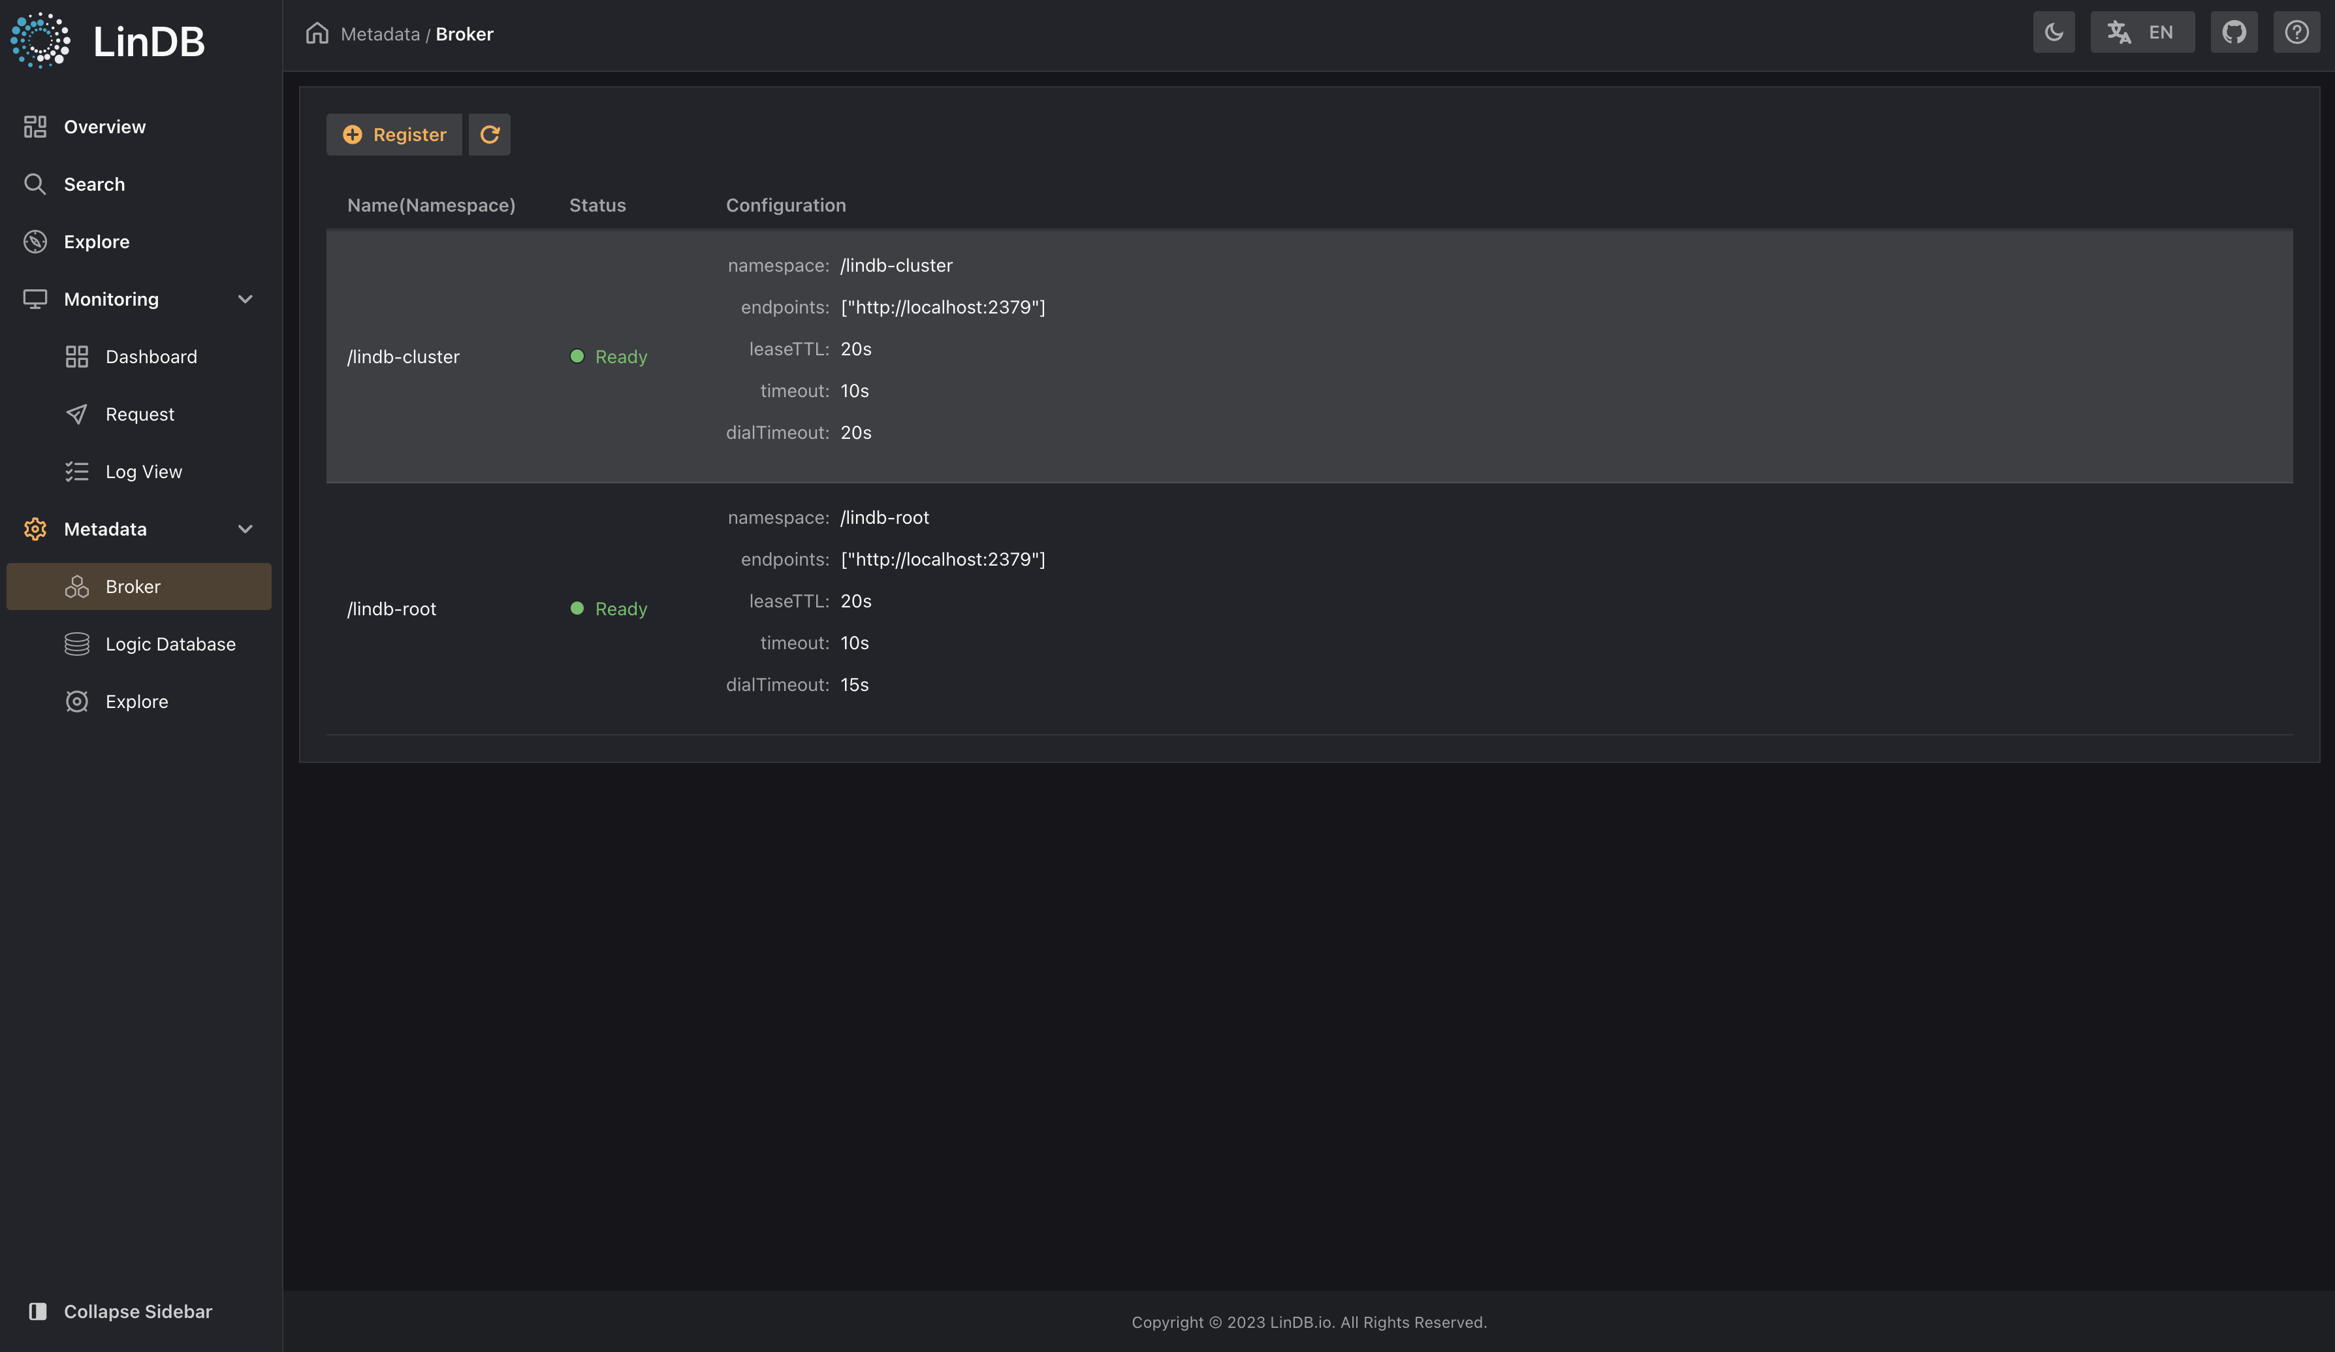Click the refresh button next to Register
Image resolution: width=2335 pixels, height=1352 pixels.
(x=489, y=135)
